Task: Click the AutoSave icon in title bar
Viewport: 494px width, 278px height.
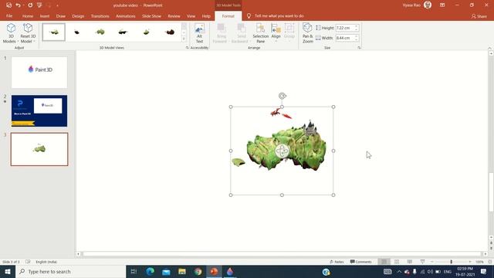Action: (x=8, y=5)
